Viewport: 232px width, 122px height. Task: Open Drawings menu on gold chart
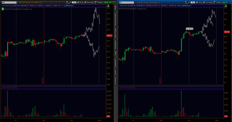click(89, 2)
